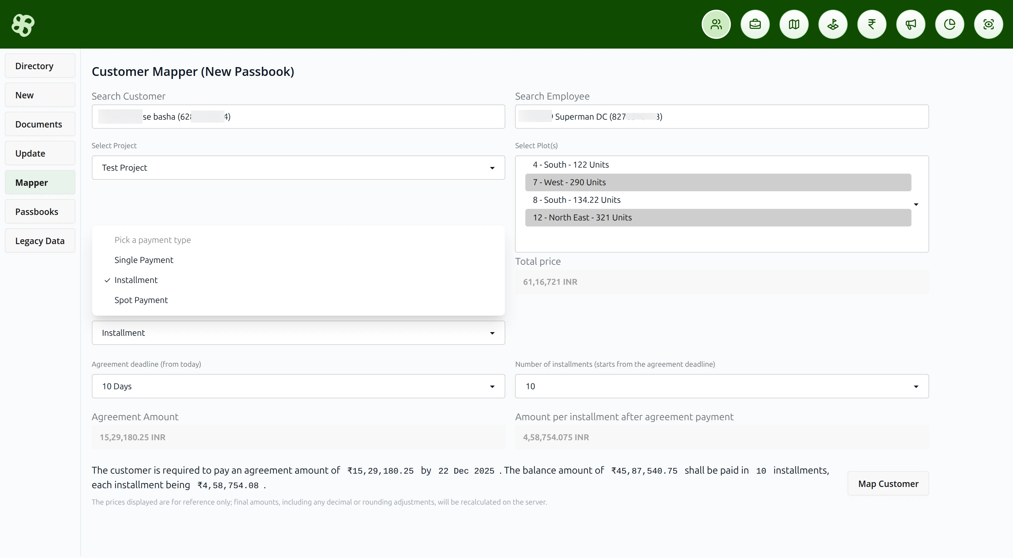
Task: Open the pie chart reports icon
Action: (950, 24)
